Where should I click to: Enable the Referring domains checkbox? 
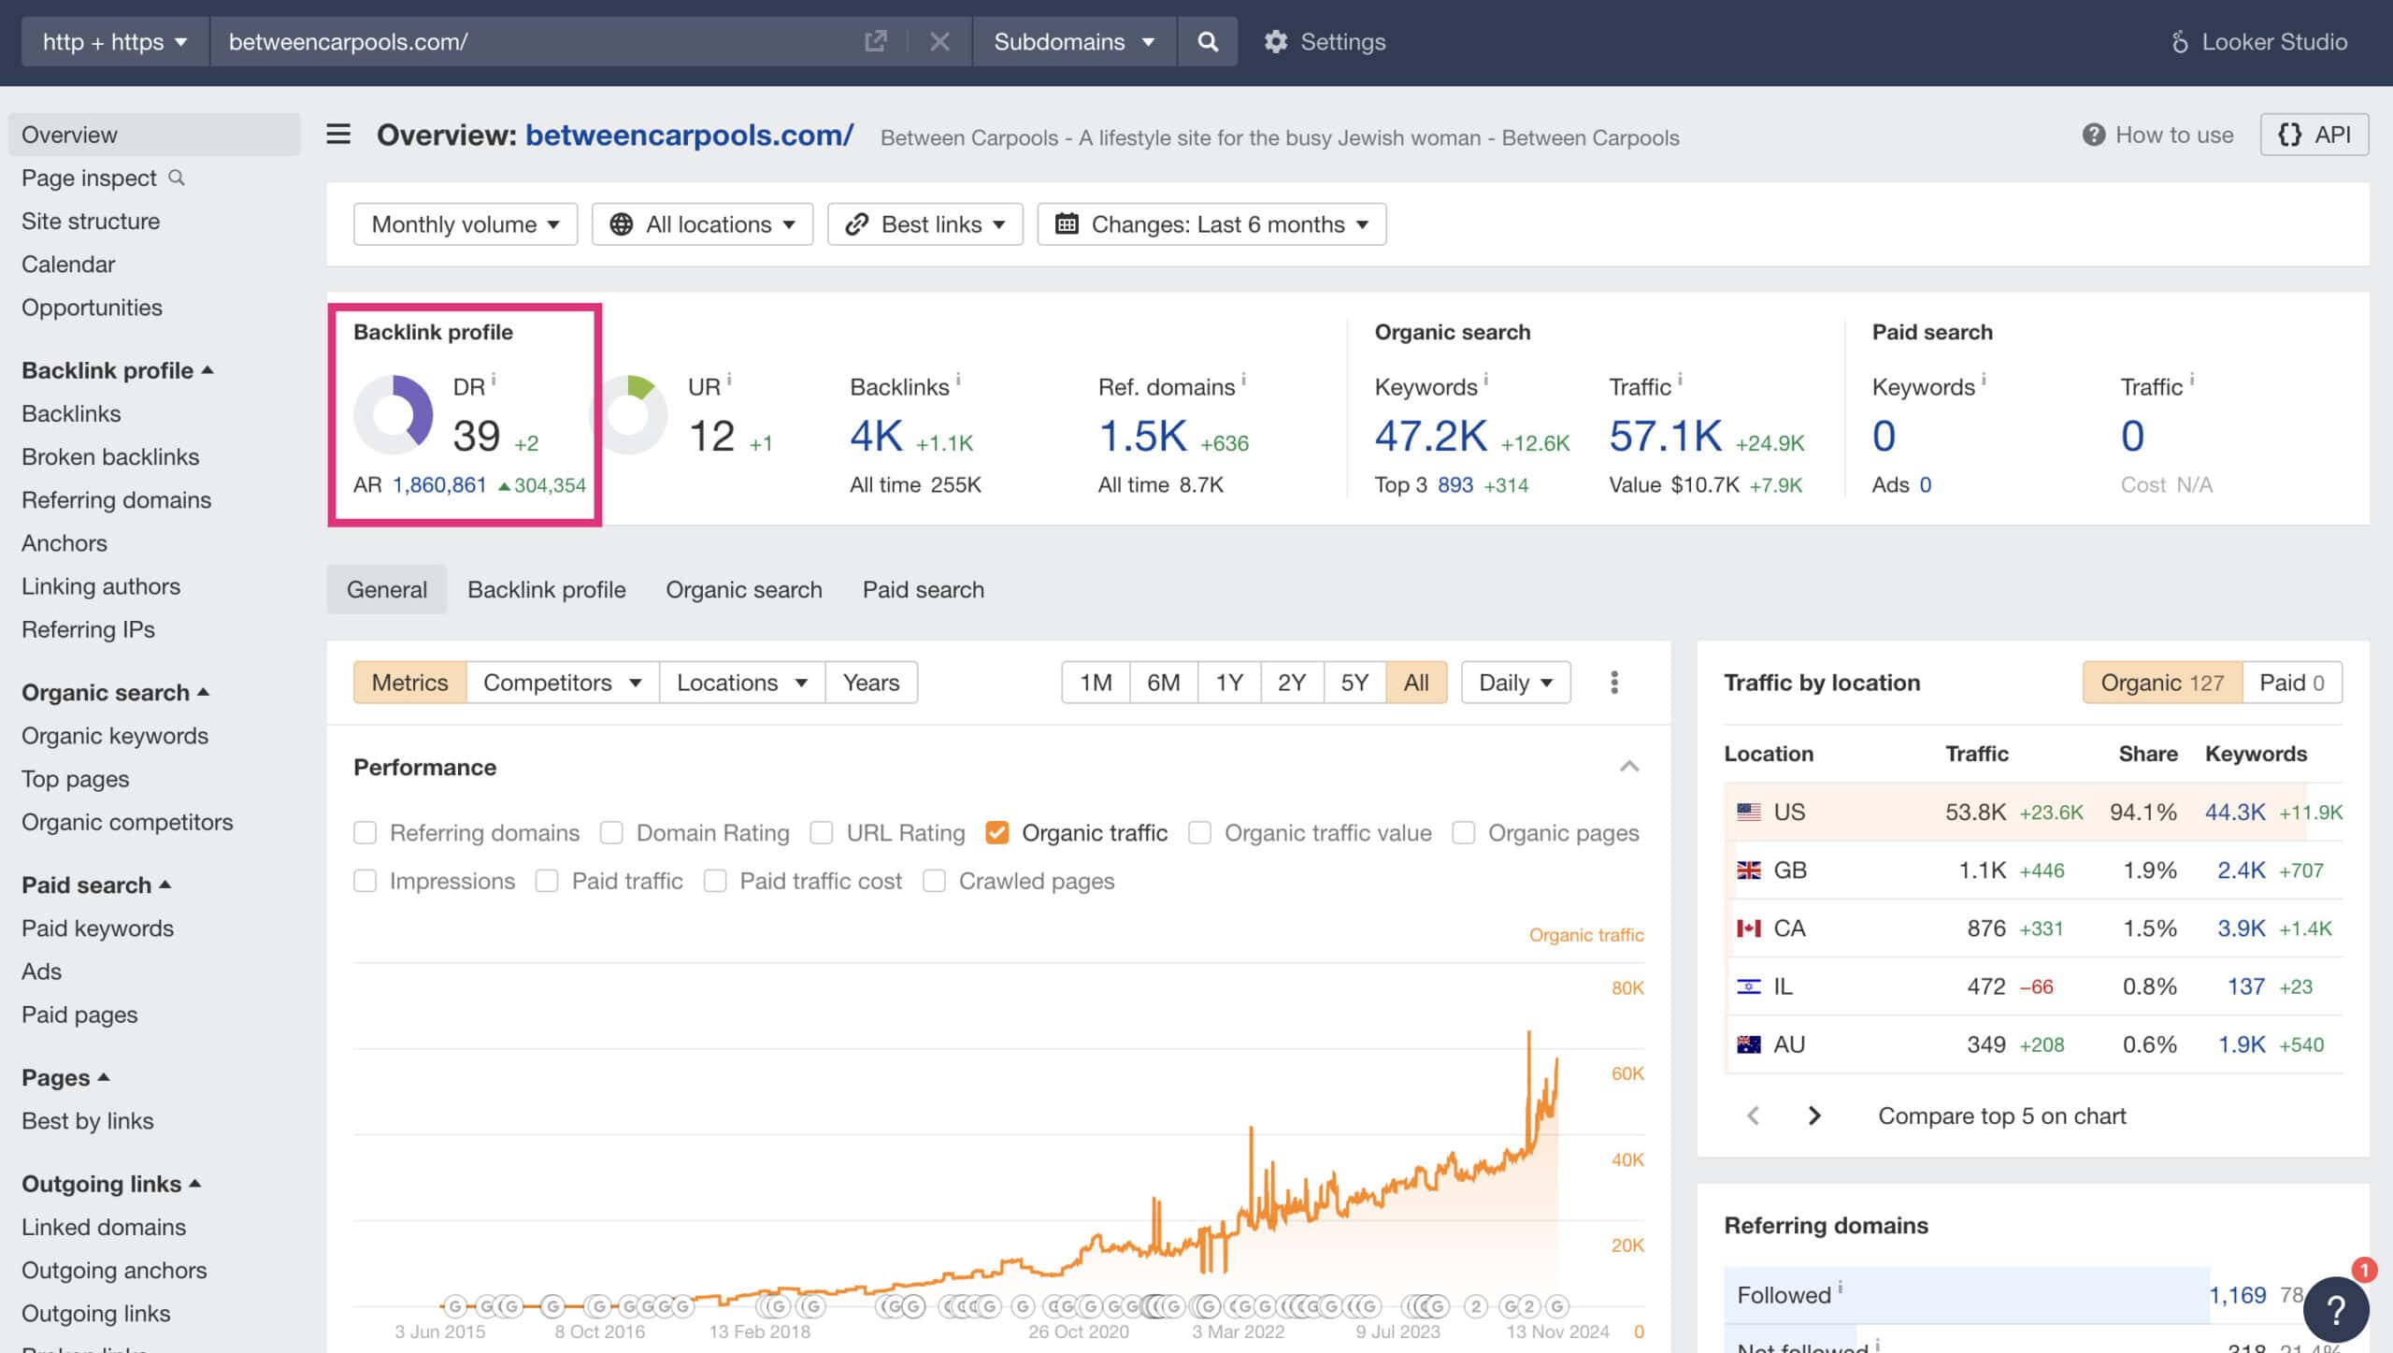[365, 833]
